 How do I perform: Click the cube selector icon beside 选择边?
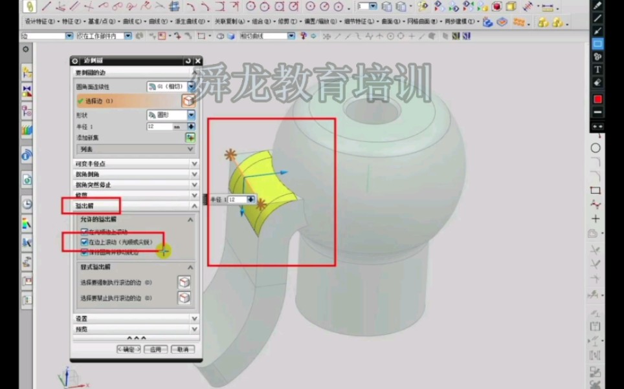pos(187,100)
